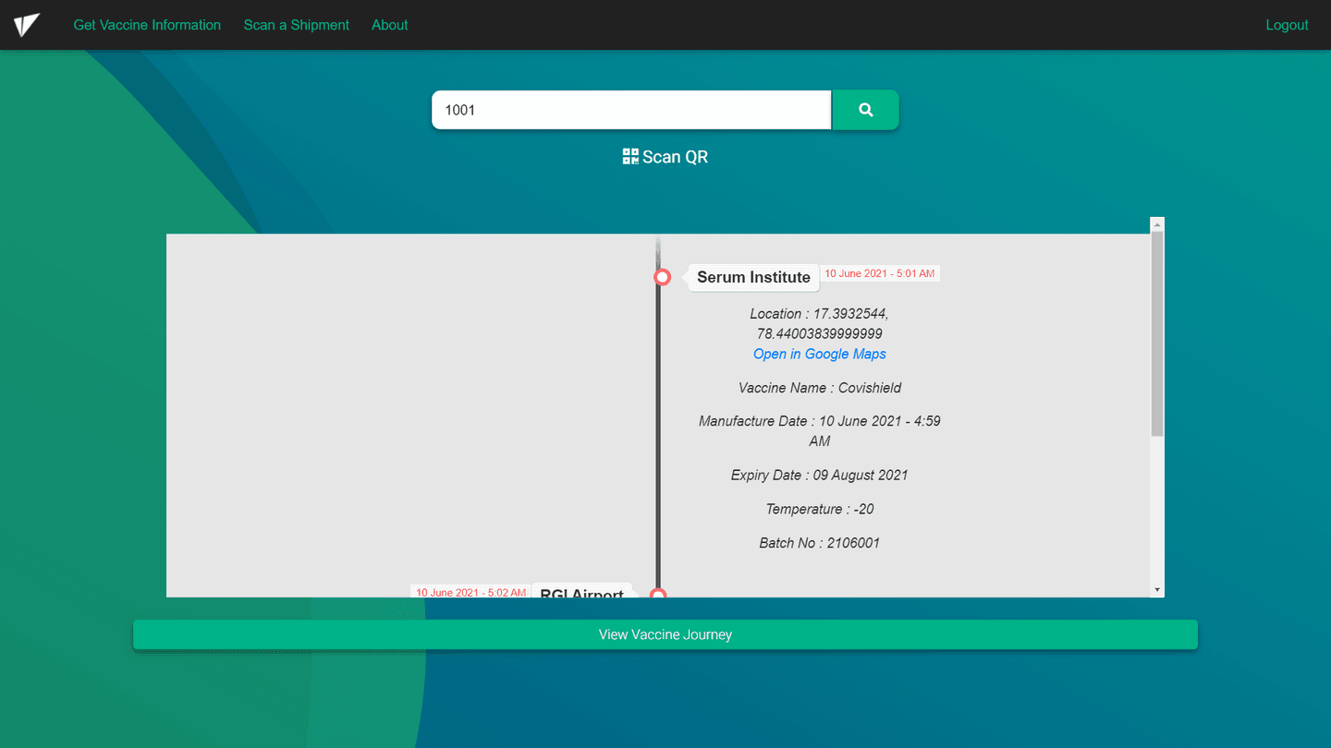This screenshot has width=1331, height=748.
Task: Click the white logo in navbar
Action: (27, 25)
